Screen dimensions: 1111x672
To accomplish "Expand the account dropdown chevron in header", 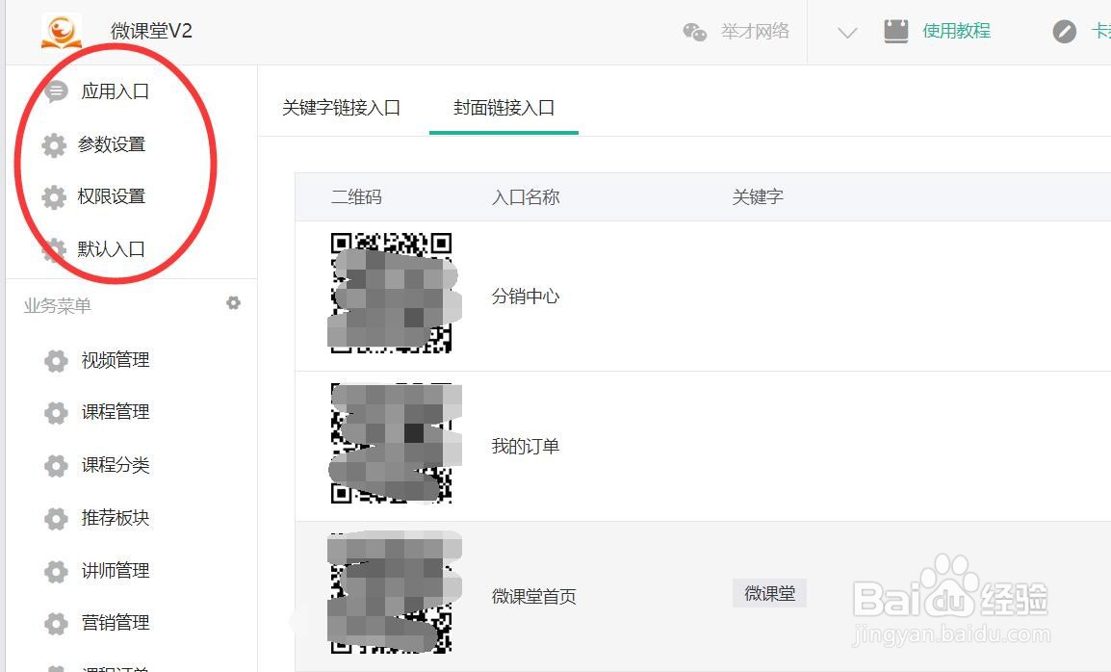I will click(847, 33).
